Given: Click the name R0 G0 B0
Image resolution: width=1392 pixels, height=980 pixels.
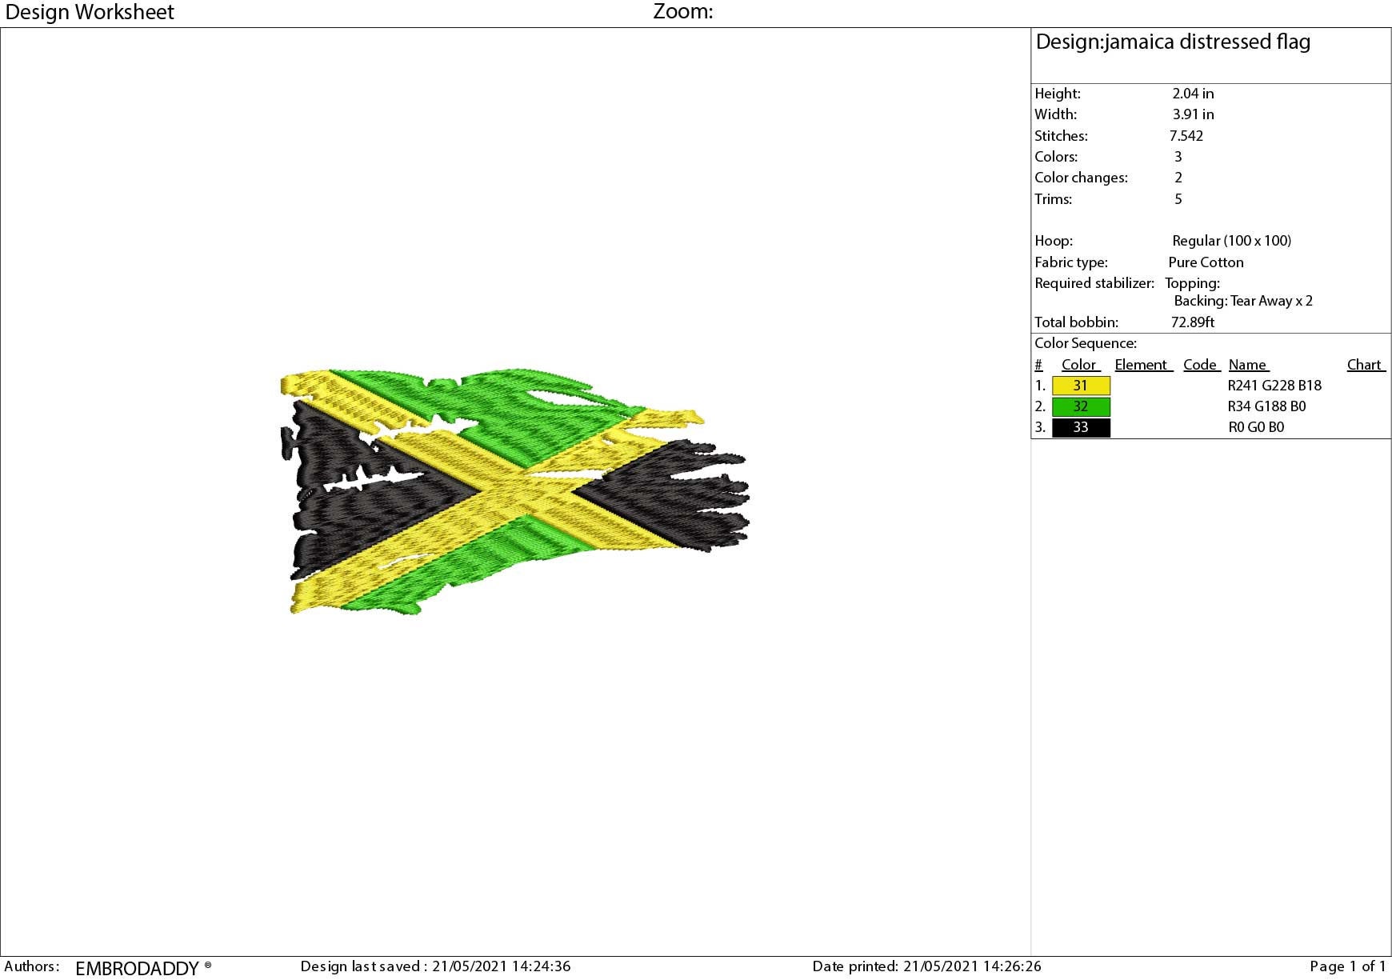Looking at the screenshot, I should tap(1256, 427).
